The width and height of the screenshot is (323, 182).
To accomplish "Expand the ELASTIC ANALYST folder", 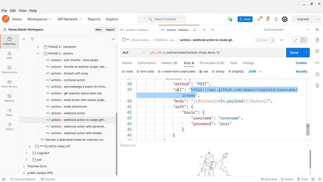I will tap(29, 147).
